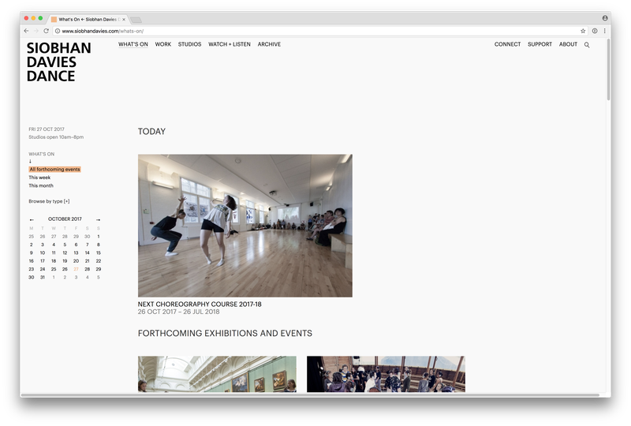
Task: Expand Browse by type [+]
Action: pyautogui.click(x=49, y=201)
